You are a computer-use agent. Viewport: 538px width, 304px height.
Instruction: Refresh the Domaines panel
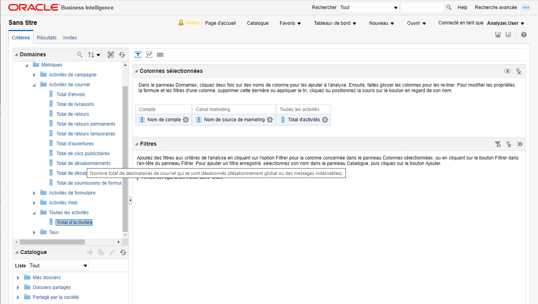point(122,55)
